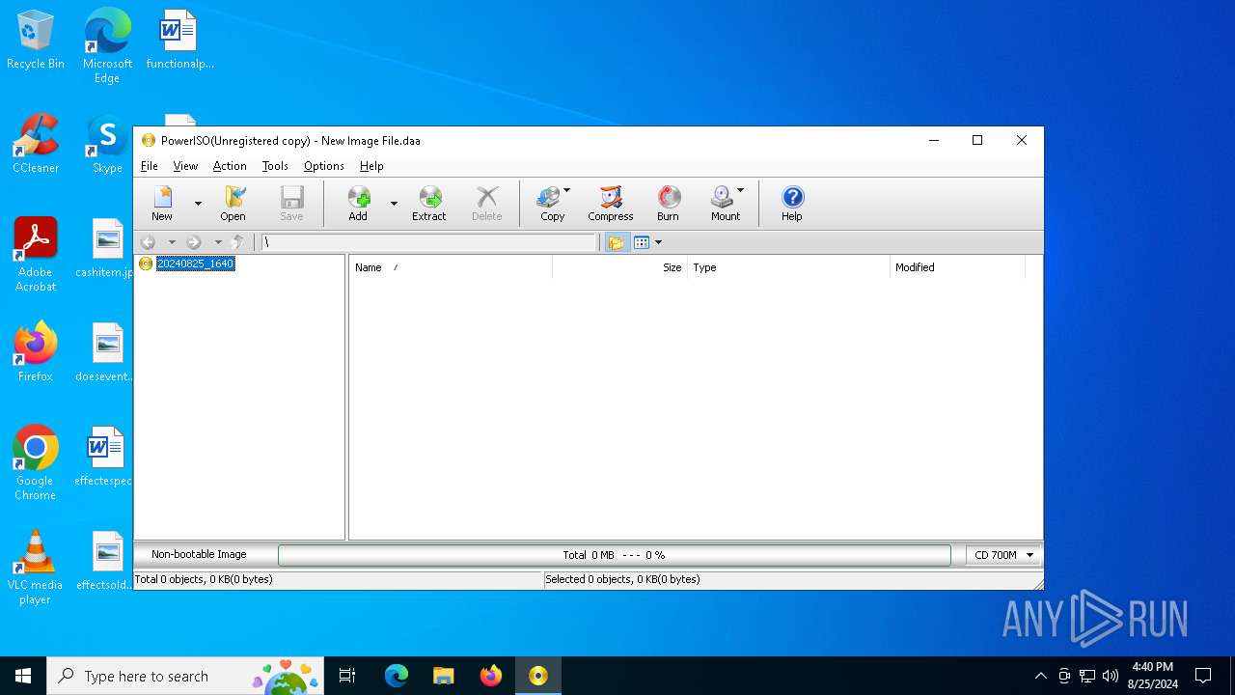
Task: Click the Copy disc toolbar icon
Action: tap(553, 204)
